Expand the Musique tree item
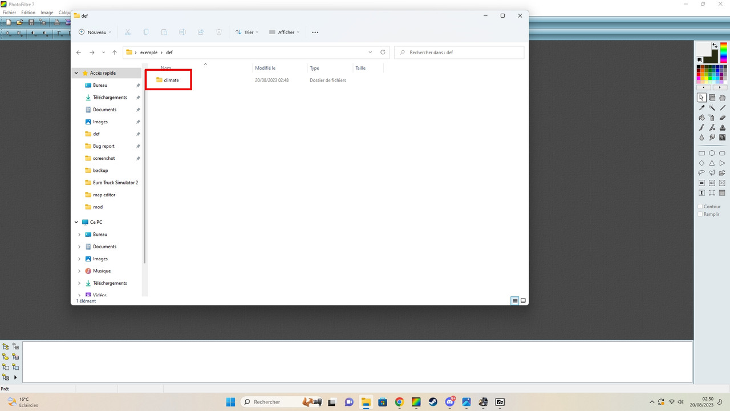 pyautogui.click(x=79, y=271)
